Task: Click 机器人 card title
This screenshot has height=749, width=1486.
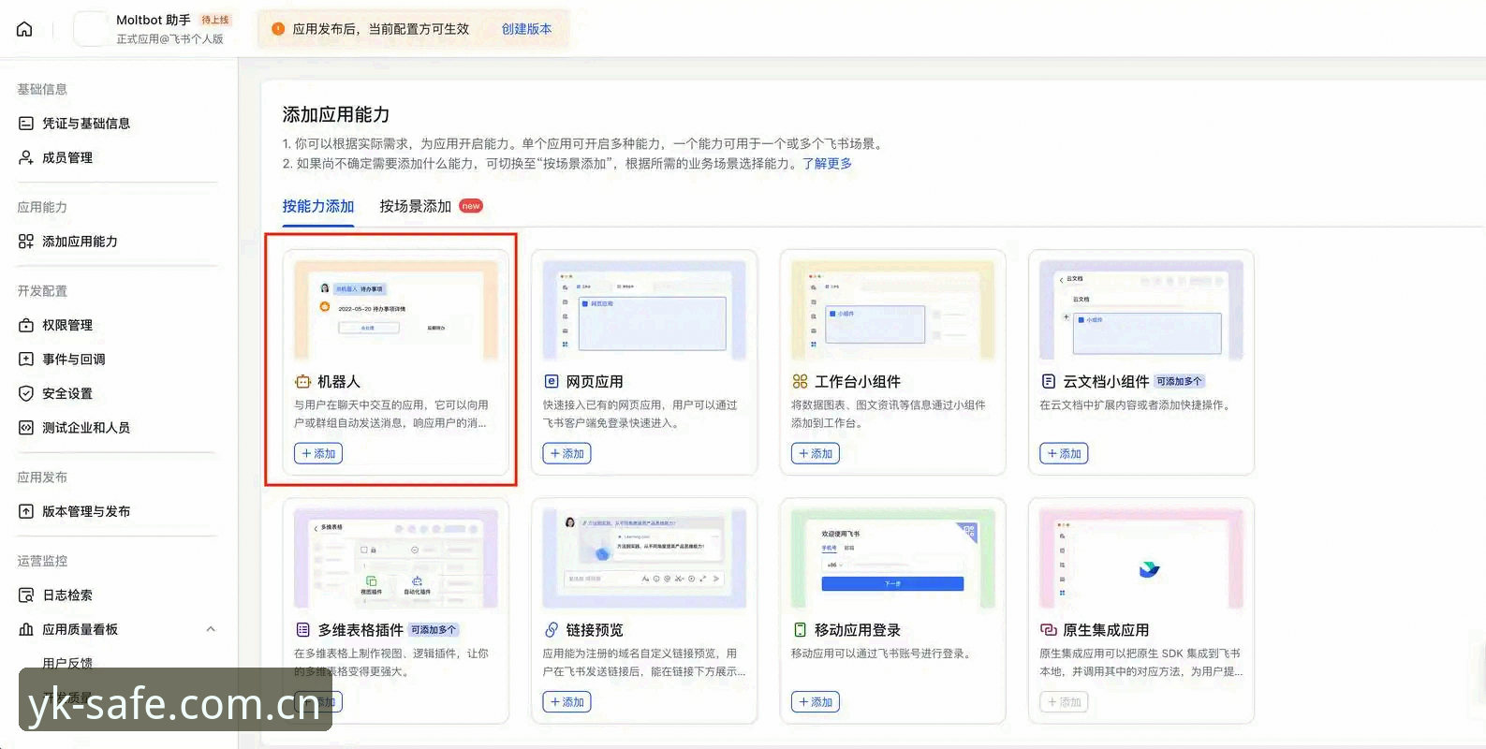Action: click(x=338, y=382)
